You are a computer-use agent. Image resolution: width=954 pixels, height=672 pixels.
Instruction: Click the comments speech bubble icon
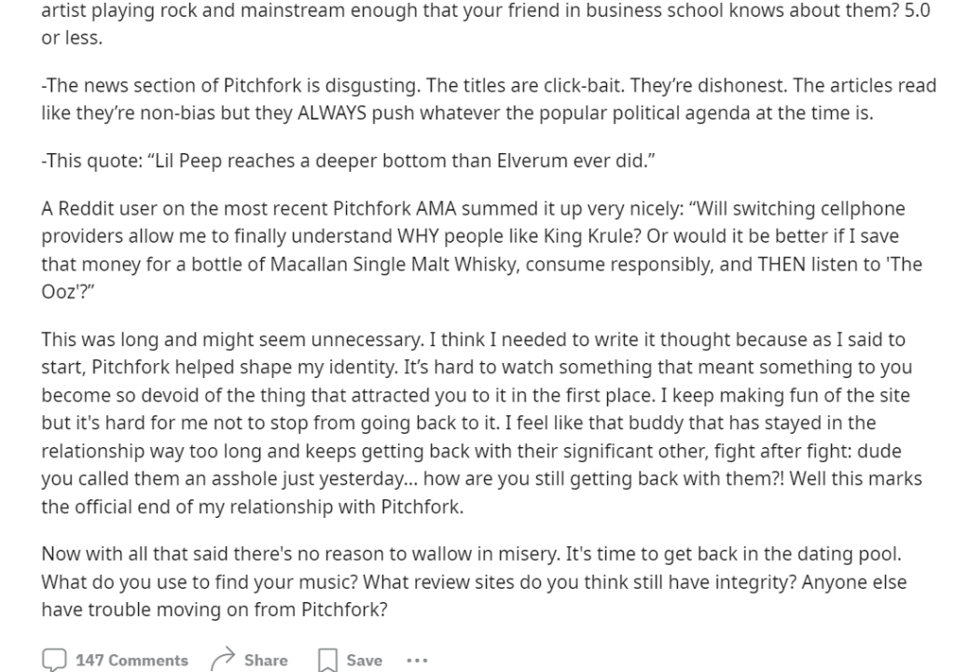tap(54, 660)
